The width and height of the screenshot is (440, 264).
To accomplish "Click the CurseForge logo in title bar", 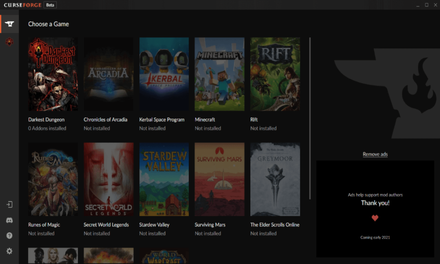I will click(x=22, y=5).
